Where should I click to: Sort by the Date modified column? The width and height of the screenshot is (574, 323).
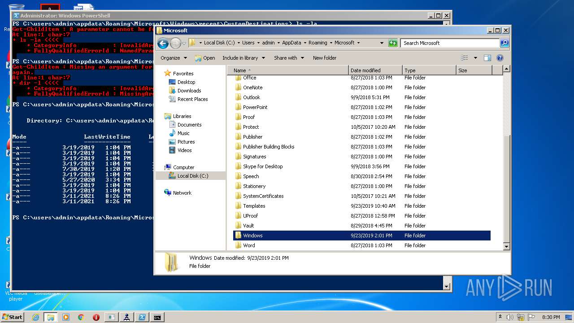[x=375, y=70]
